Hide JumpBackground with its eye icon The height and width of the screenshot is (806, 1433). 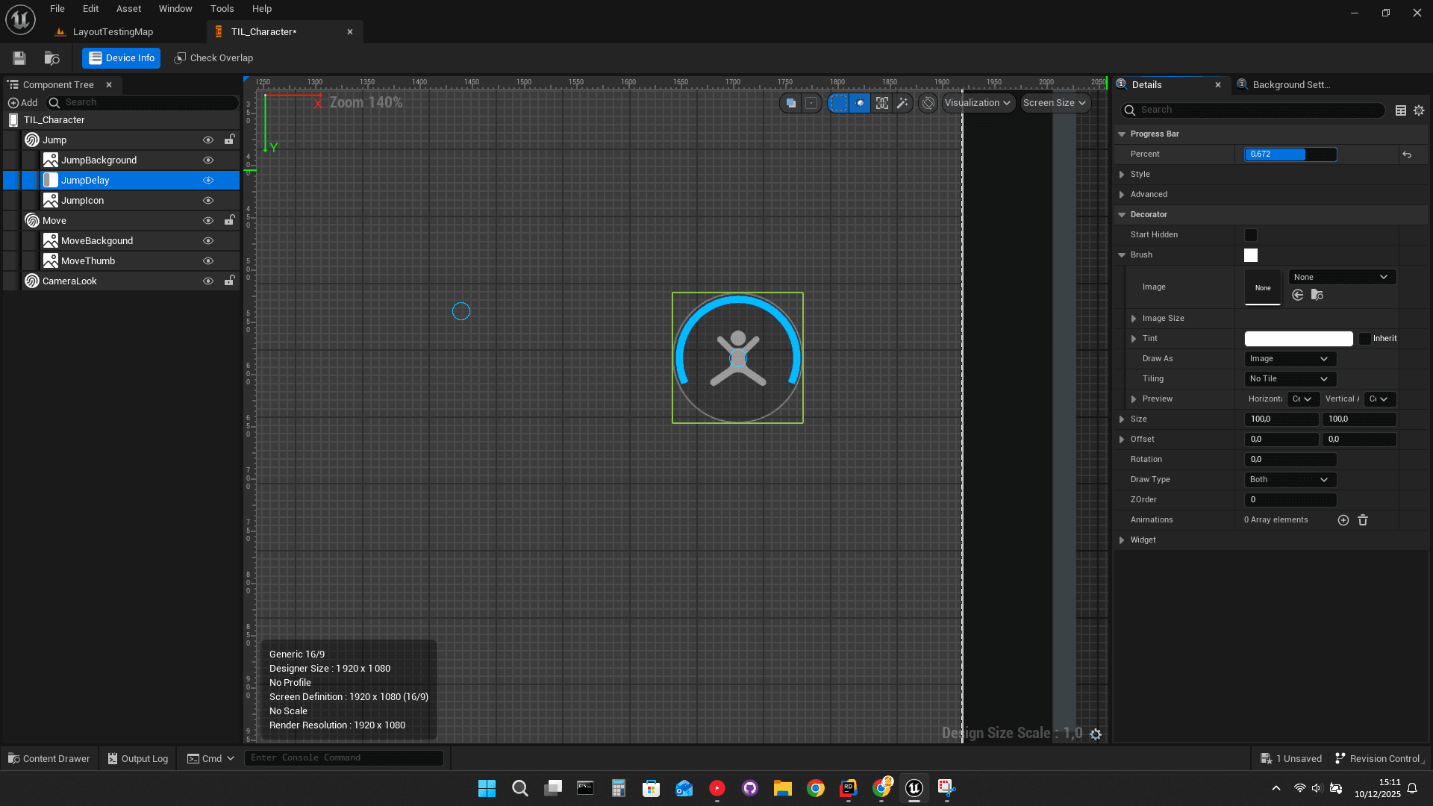tap(208, 160)
